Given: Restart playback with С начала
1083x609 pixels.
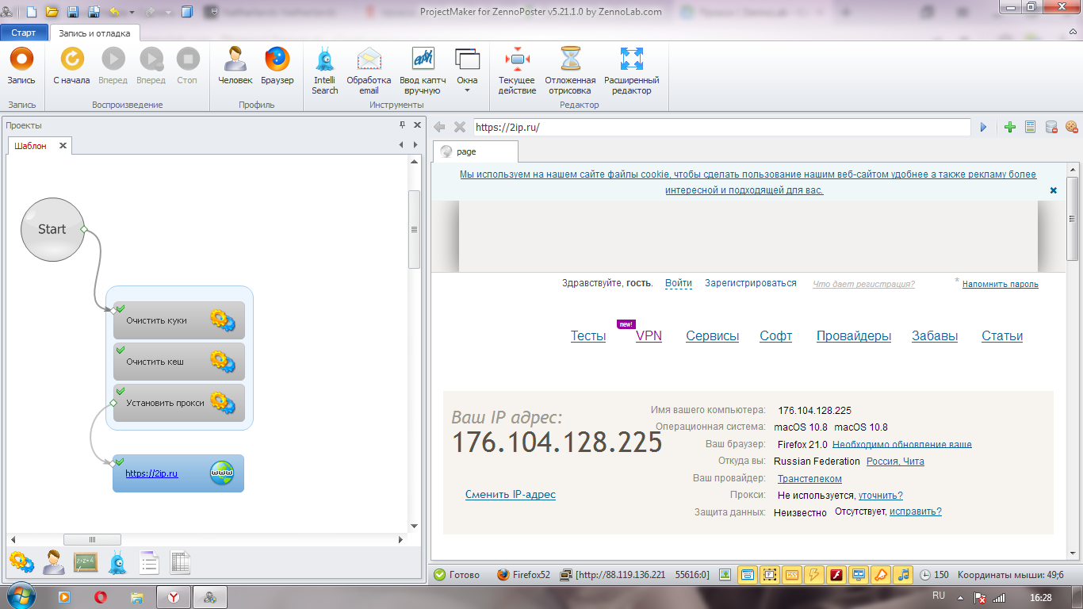Looking at the screenshot, I should (x=71, y=65).
